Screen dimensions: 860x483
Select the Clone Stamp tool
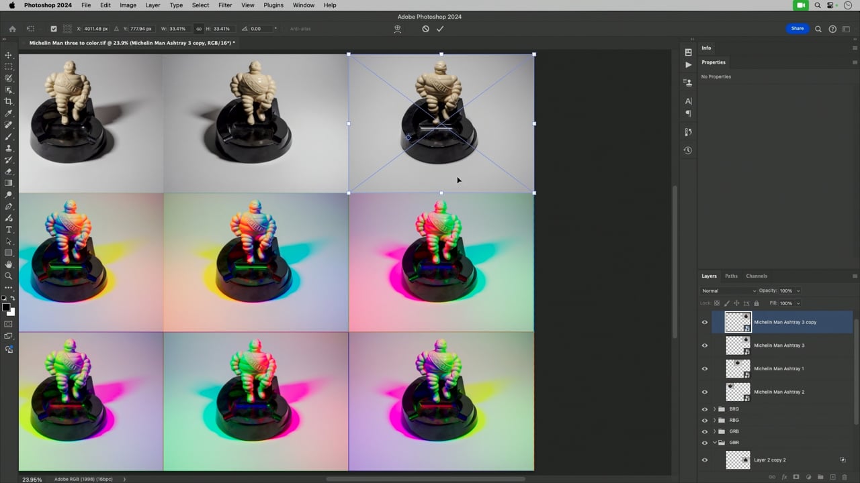point(9,148)
